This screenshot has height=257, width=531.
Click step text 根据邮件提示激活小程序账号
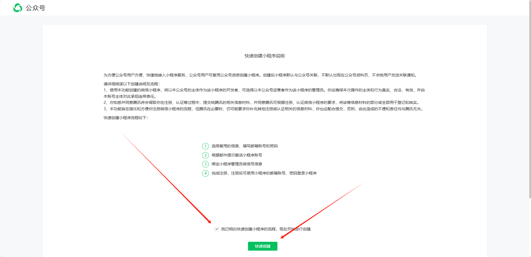tap(236, 155)
